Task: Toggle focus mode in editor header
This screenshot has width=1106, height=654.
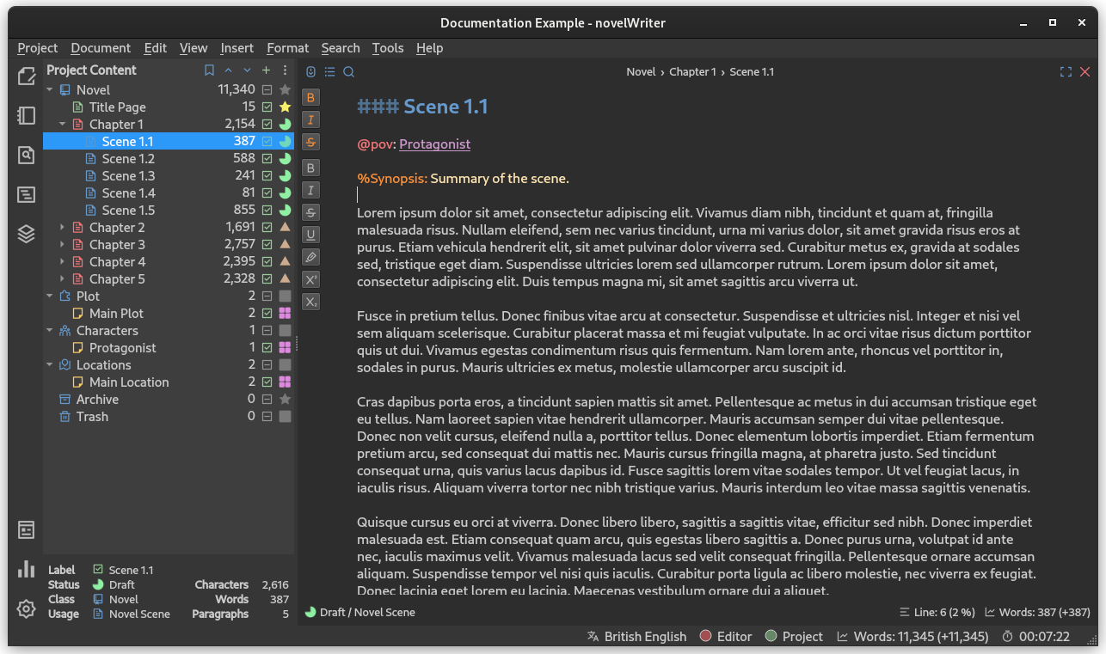Action: pyautogui.click(x=1066, y=72)
